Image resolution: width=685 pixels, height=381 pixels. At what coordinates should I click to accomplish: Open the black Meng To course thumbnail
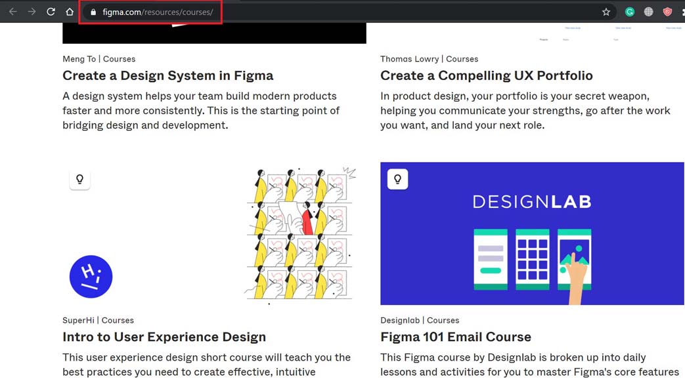(x=214, y=33)
